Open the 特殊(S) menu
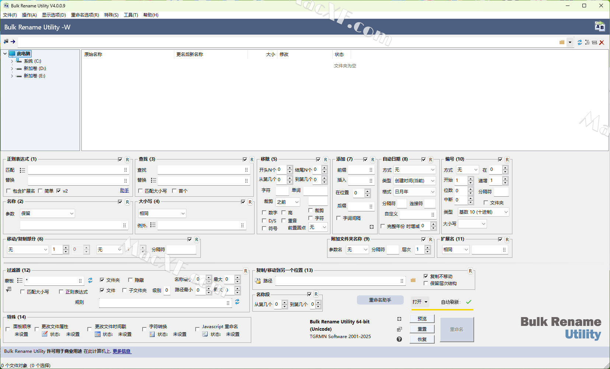 click(111, 15)
